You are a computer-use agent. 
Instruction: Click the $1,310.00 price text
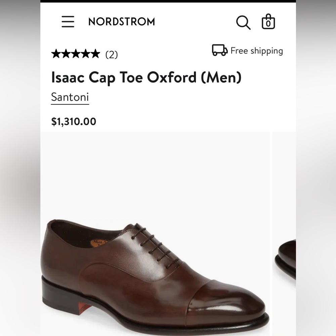click(73, 121)
